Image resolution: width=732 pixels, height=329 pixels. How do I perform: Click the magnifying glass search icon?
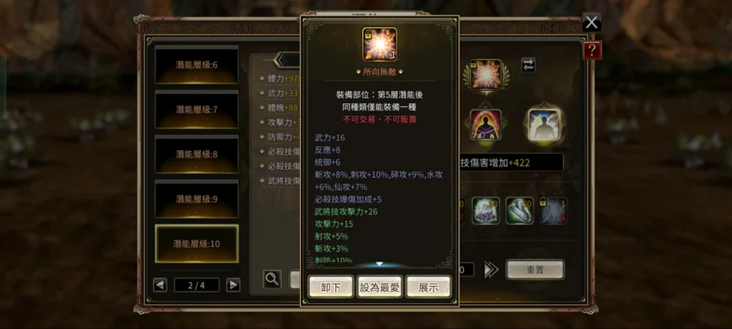[x=272, y=279]
